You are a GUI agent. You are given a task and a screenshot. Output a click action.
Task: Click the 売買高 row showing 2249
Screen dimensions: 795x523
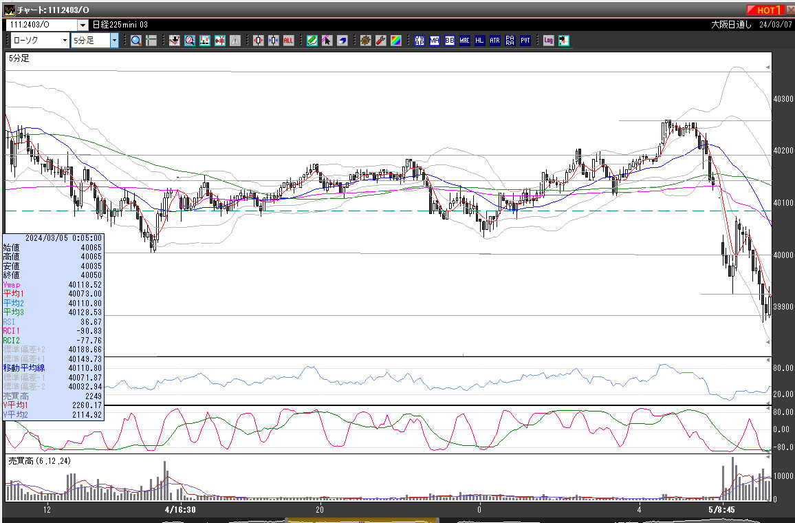click(53, 396)
